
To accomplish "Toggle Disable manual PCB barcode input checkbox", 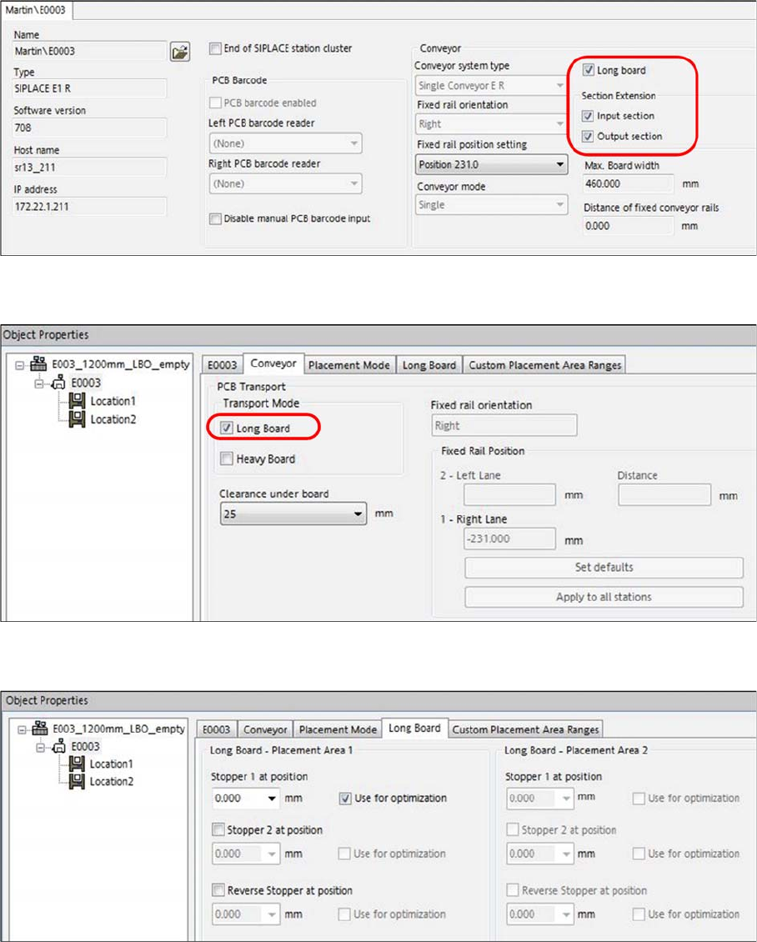I will click(215, 218).
